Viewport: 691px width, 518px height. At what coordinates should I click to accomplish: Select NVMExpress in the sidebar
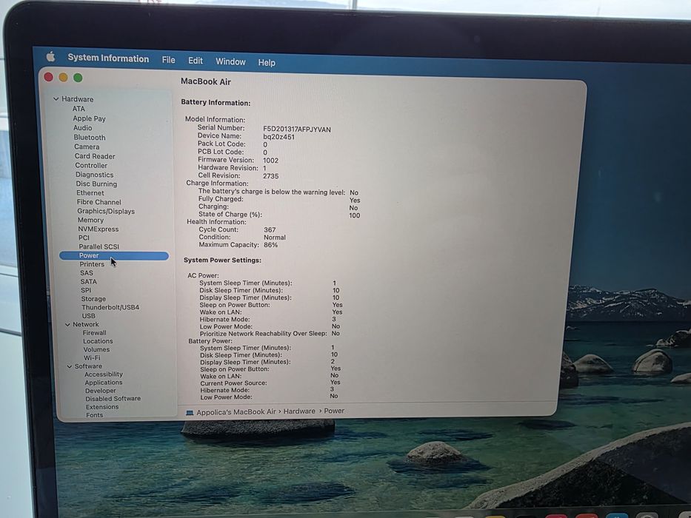click(x=98, y=229)
